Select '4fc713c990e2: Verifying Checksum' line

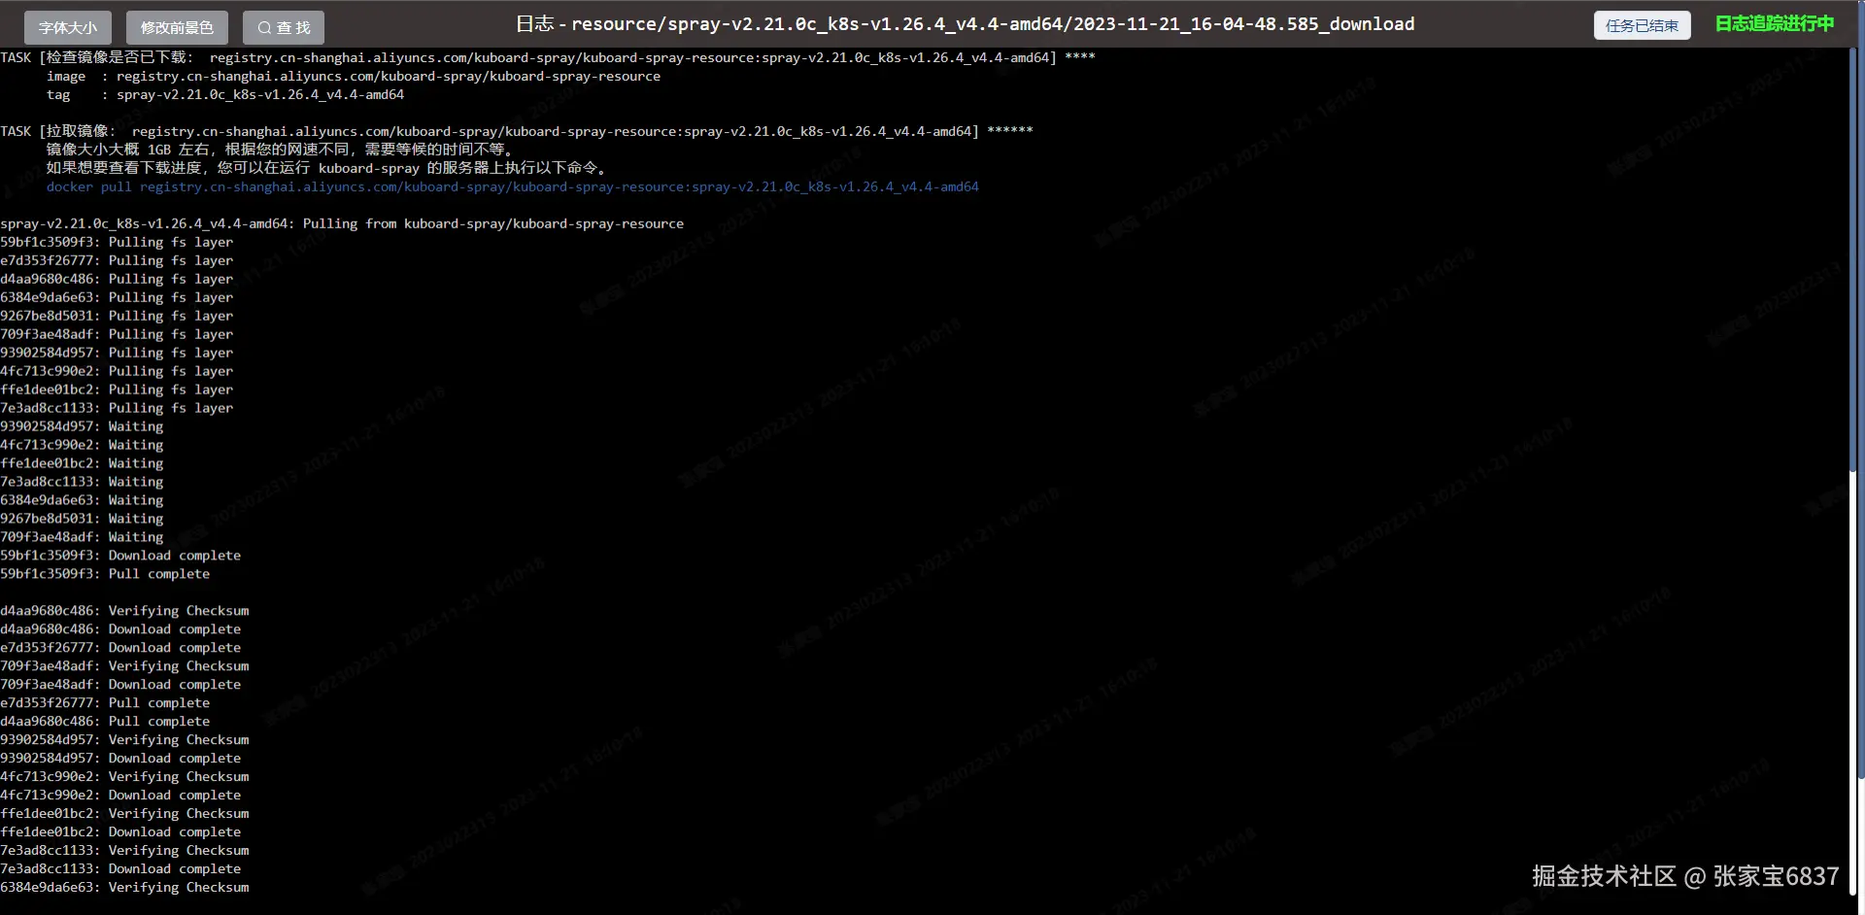click(124, 777)
